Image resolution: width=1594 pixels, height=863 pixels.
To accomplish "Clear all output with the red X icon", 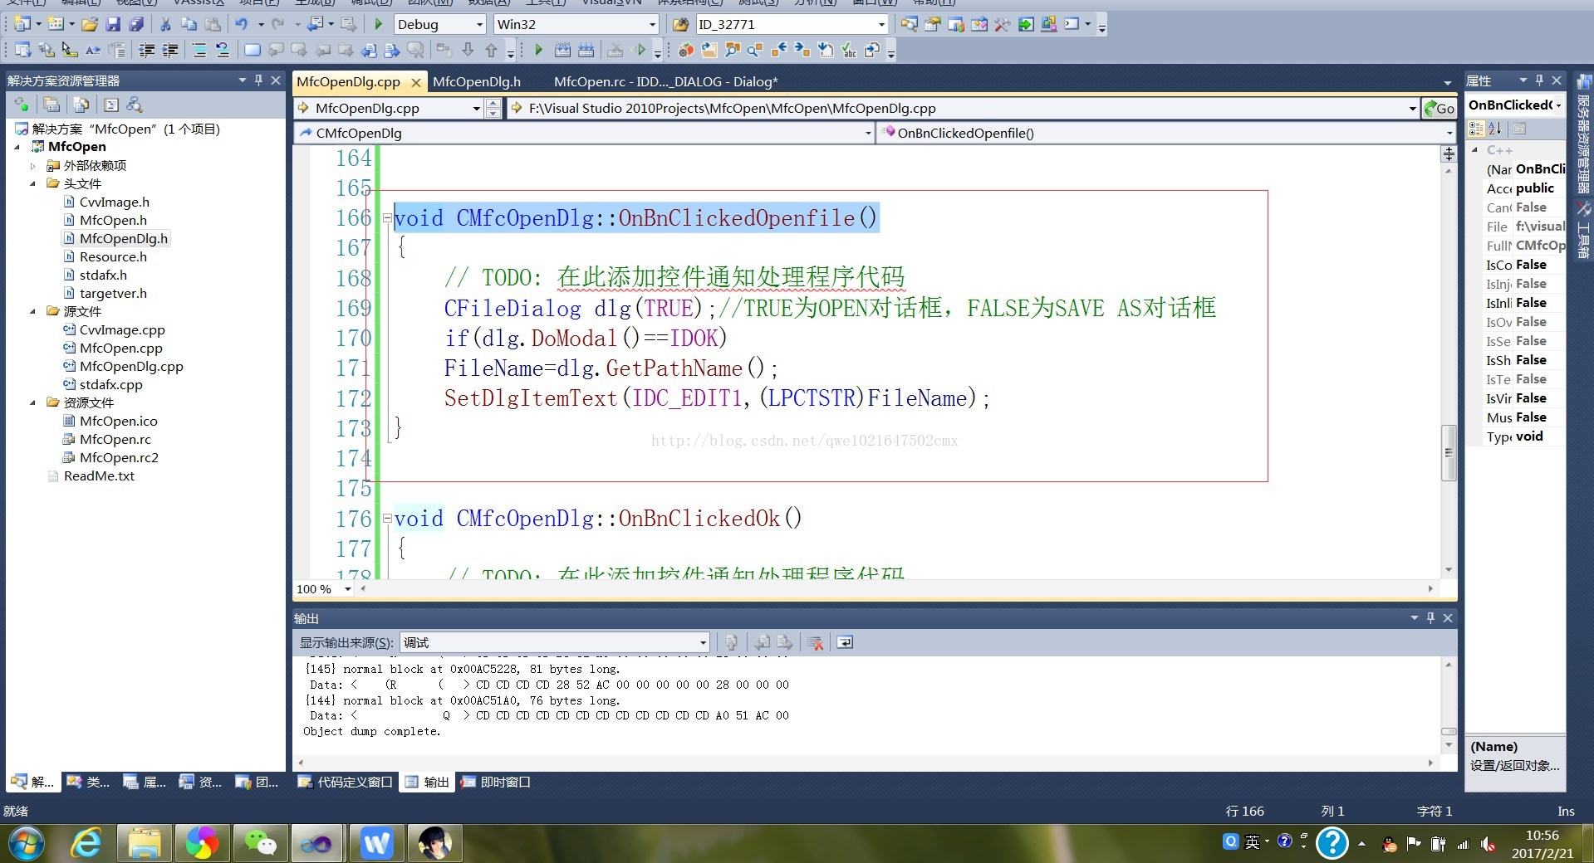I will tap(816, 642).
